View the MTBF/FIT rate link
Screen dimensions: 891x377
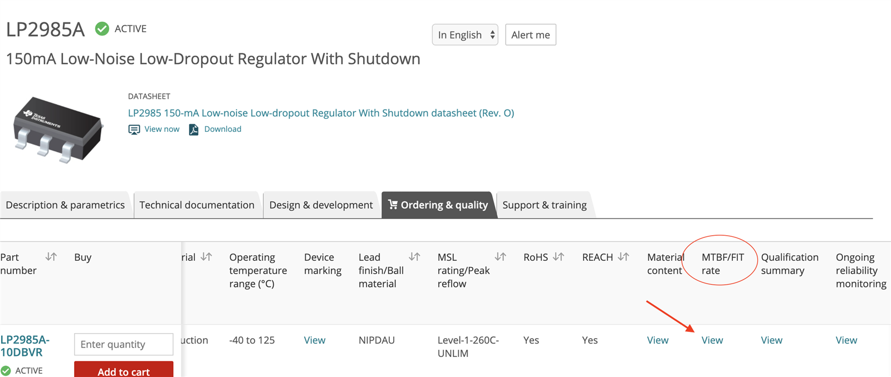(x=712, y=340)
